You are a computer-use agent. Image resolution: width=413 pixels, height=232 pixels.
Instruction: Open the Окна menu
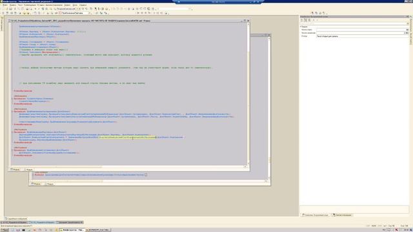(75, 5)
